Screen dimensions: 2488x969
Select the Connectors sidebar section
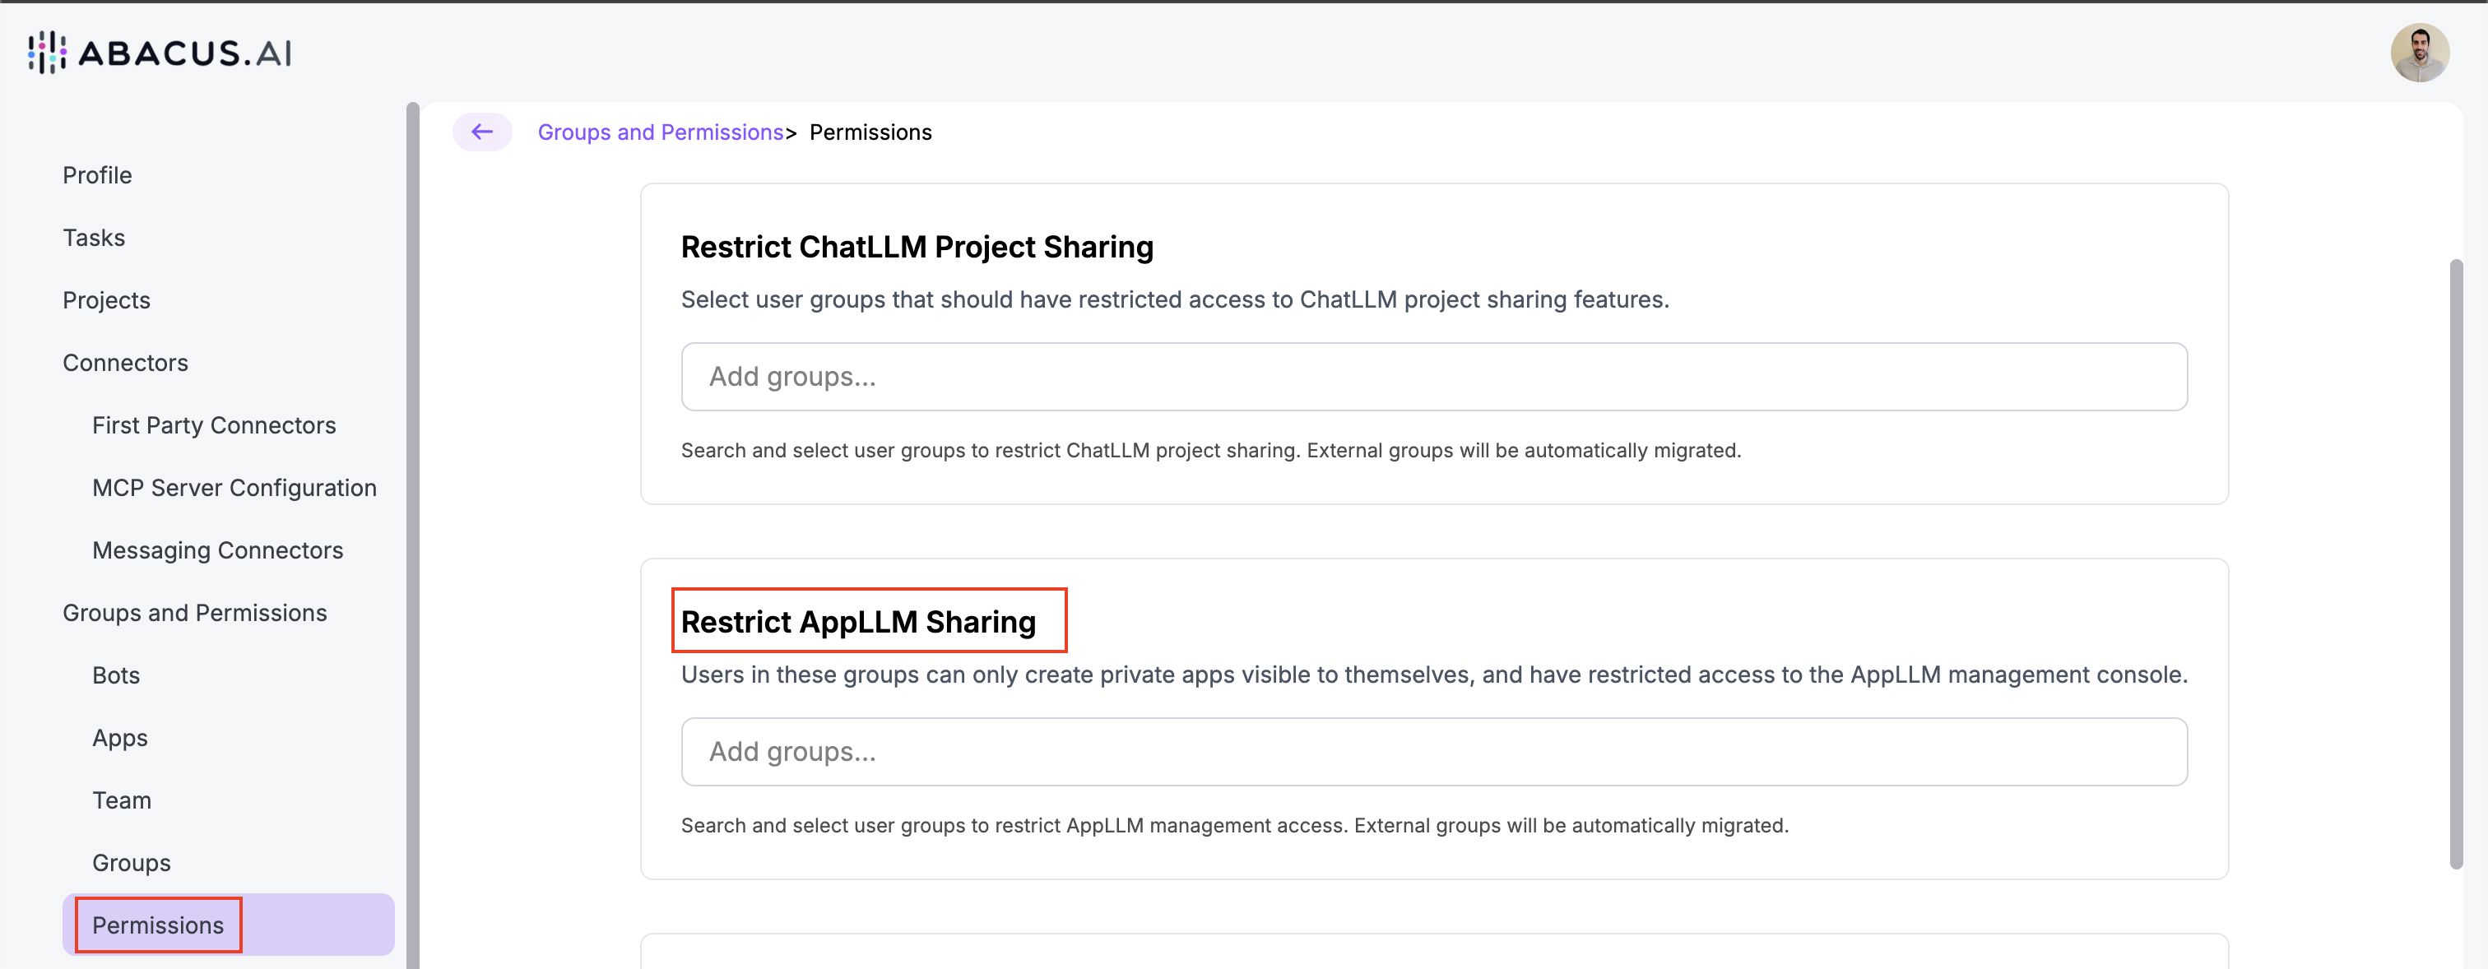(x=126, y=362)
